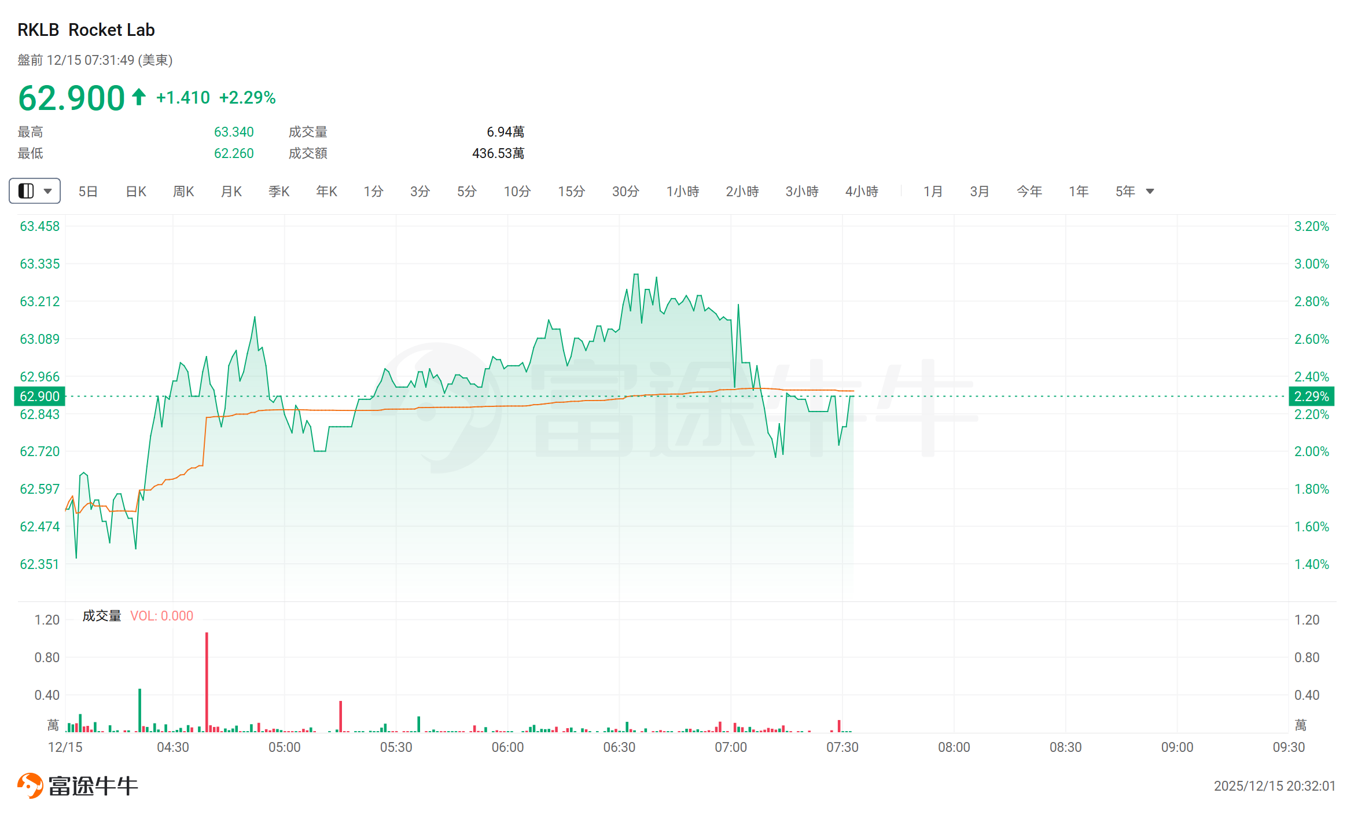
Task: Show the 3月 range
Action: [980, 191]
